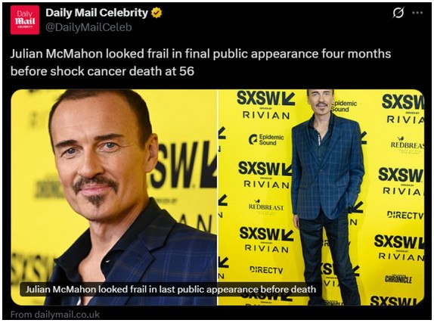Click the Chronicle logo in the right photo
The width and height of the screenshot is (434, 323).
pos(398,279)
